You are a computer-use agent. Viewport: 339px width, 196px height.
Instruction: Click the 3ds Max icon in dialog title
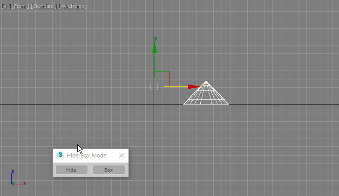pos(61,155)
